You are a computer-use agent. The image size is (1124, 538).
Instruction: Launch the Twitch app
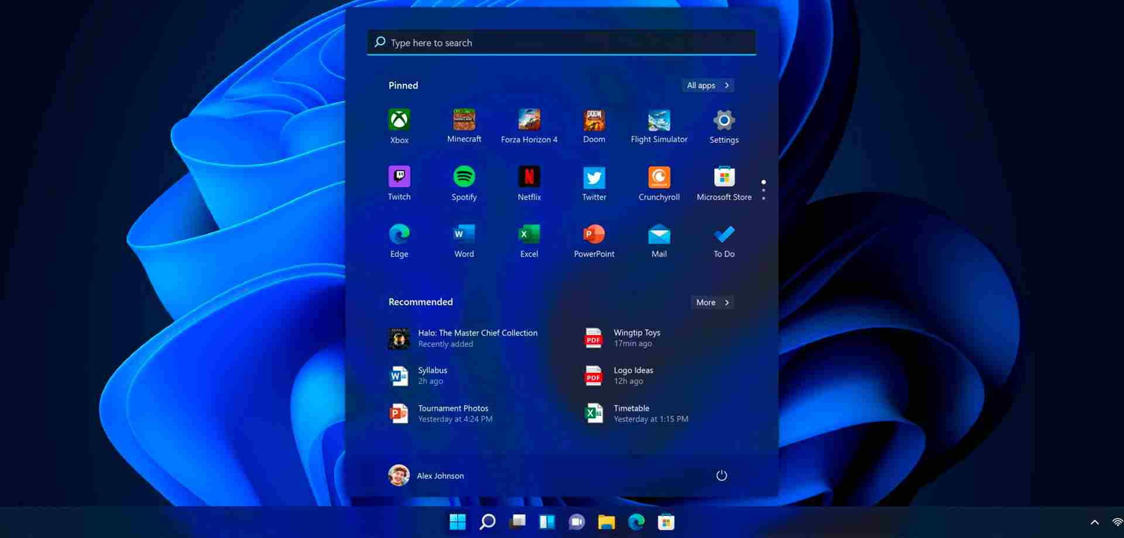pos(399,183)
